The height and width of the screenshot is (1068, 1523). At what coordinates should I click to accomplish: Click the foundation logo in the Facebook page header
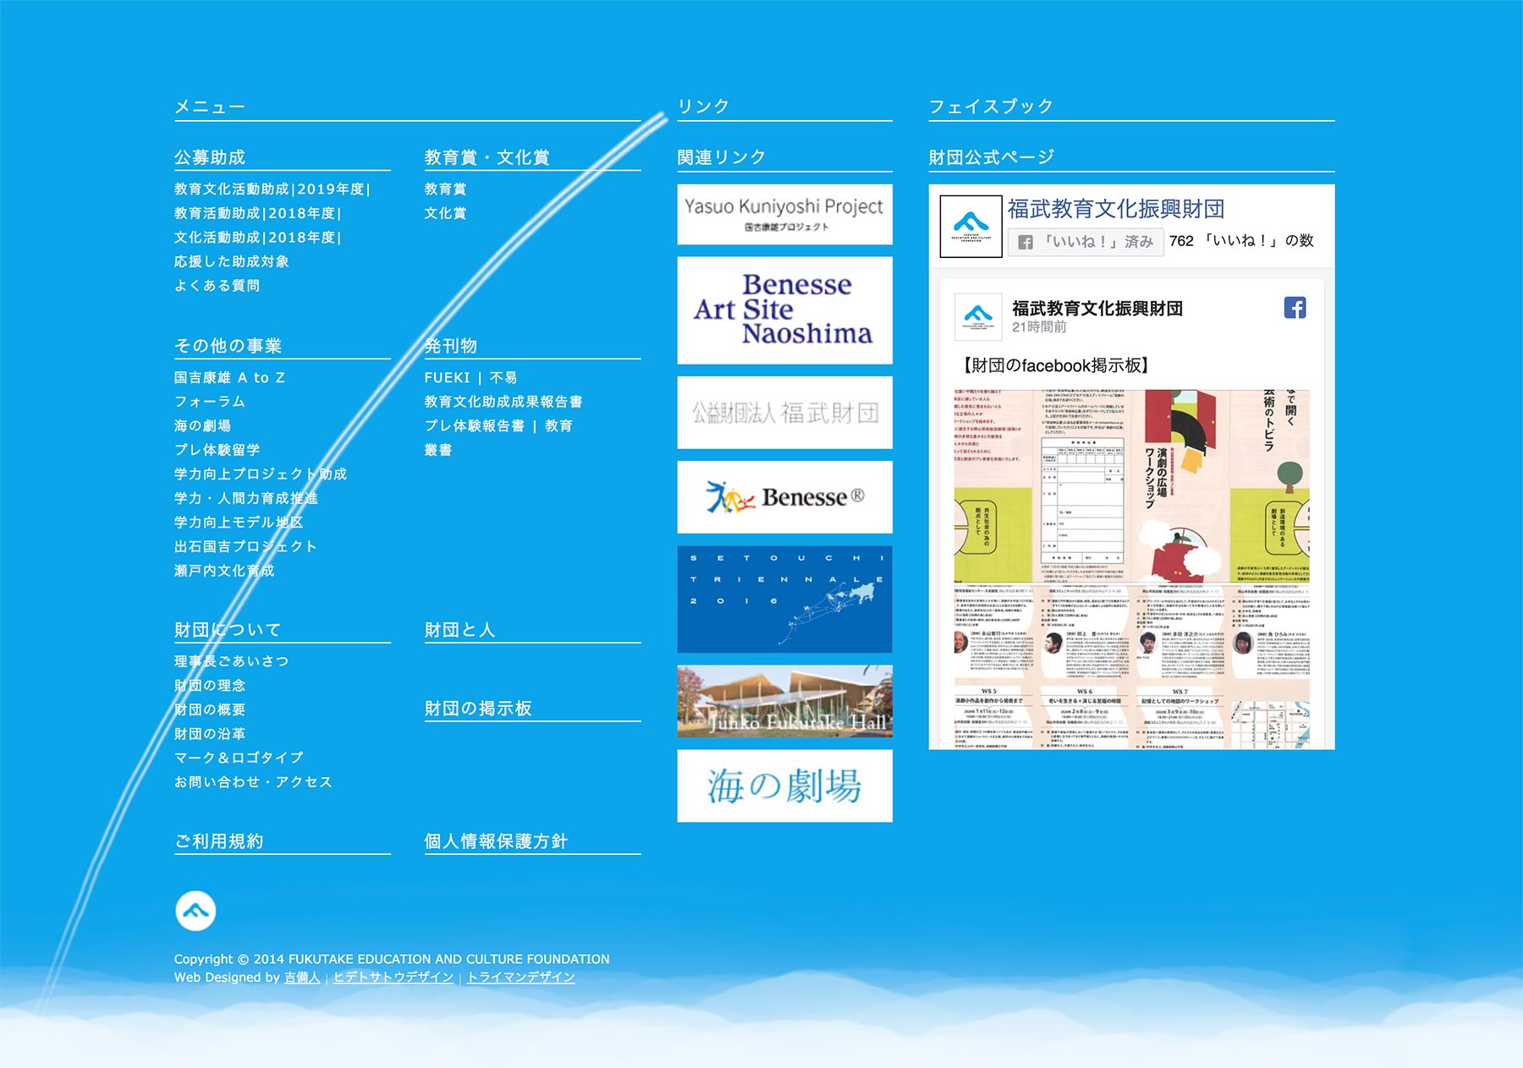tap(970, 226)
